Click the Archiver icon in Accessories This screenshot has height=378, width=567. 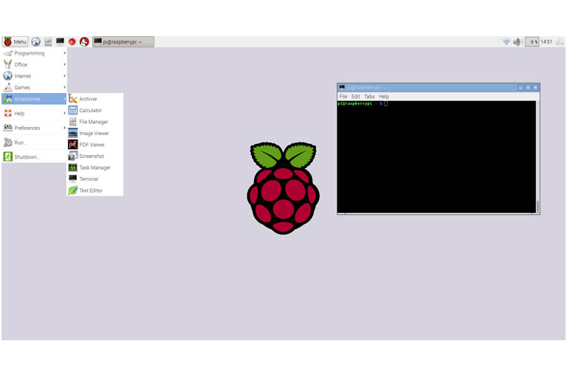pos(72,99)
